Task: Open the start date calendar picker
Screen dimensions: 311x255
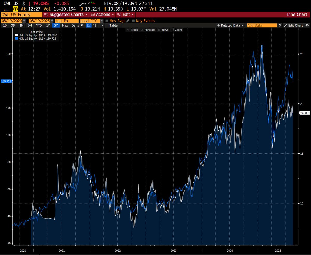Action: pyautogui.click(x=24, y=21)
